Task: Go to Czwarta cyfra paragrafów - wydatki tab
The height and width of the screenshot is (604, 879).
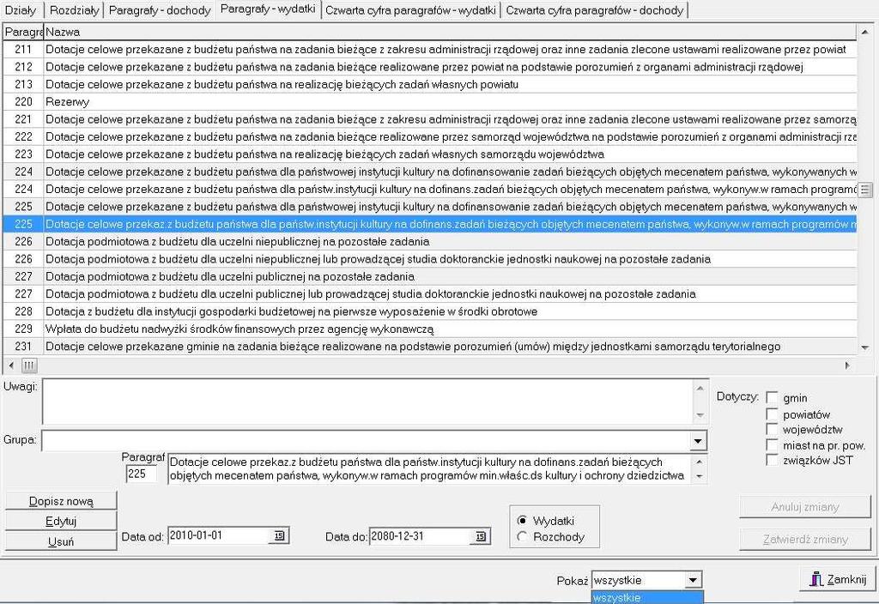Action: pos(410,10)
